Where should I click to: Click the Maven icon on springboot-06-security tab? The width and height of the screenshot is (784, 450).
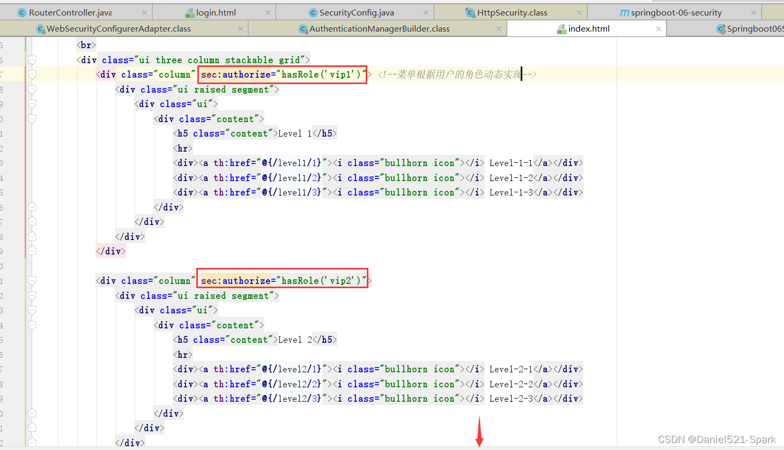coord(625,13)
